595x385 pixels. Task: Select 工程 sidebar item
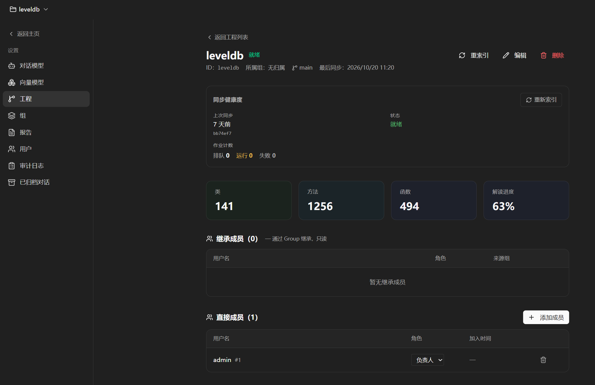[x=46, y=99]
